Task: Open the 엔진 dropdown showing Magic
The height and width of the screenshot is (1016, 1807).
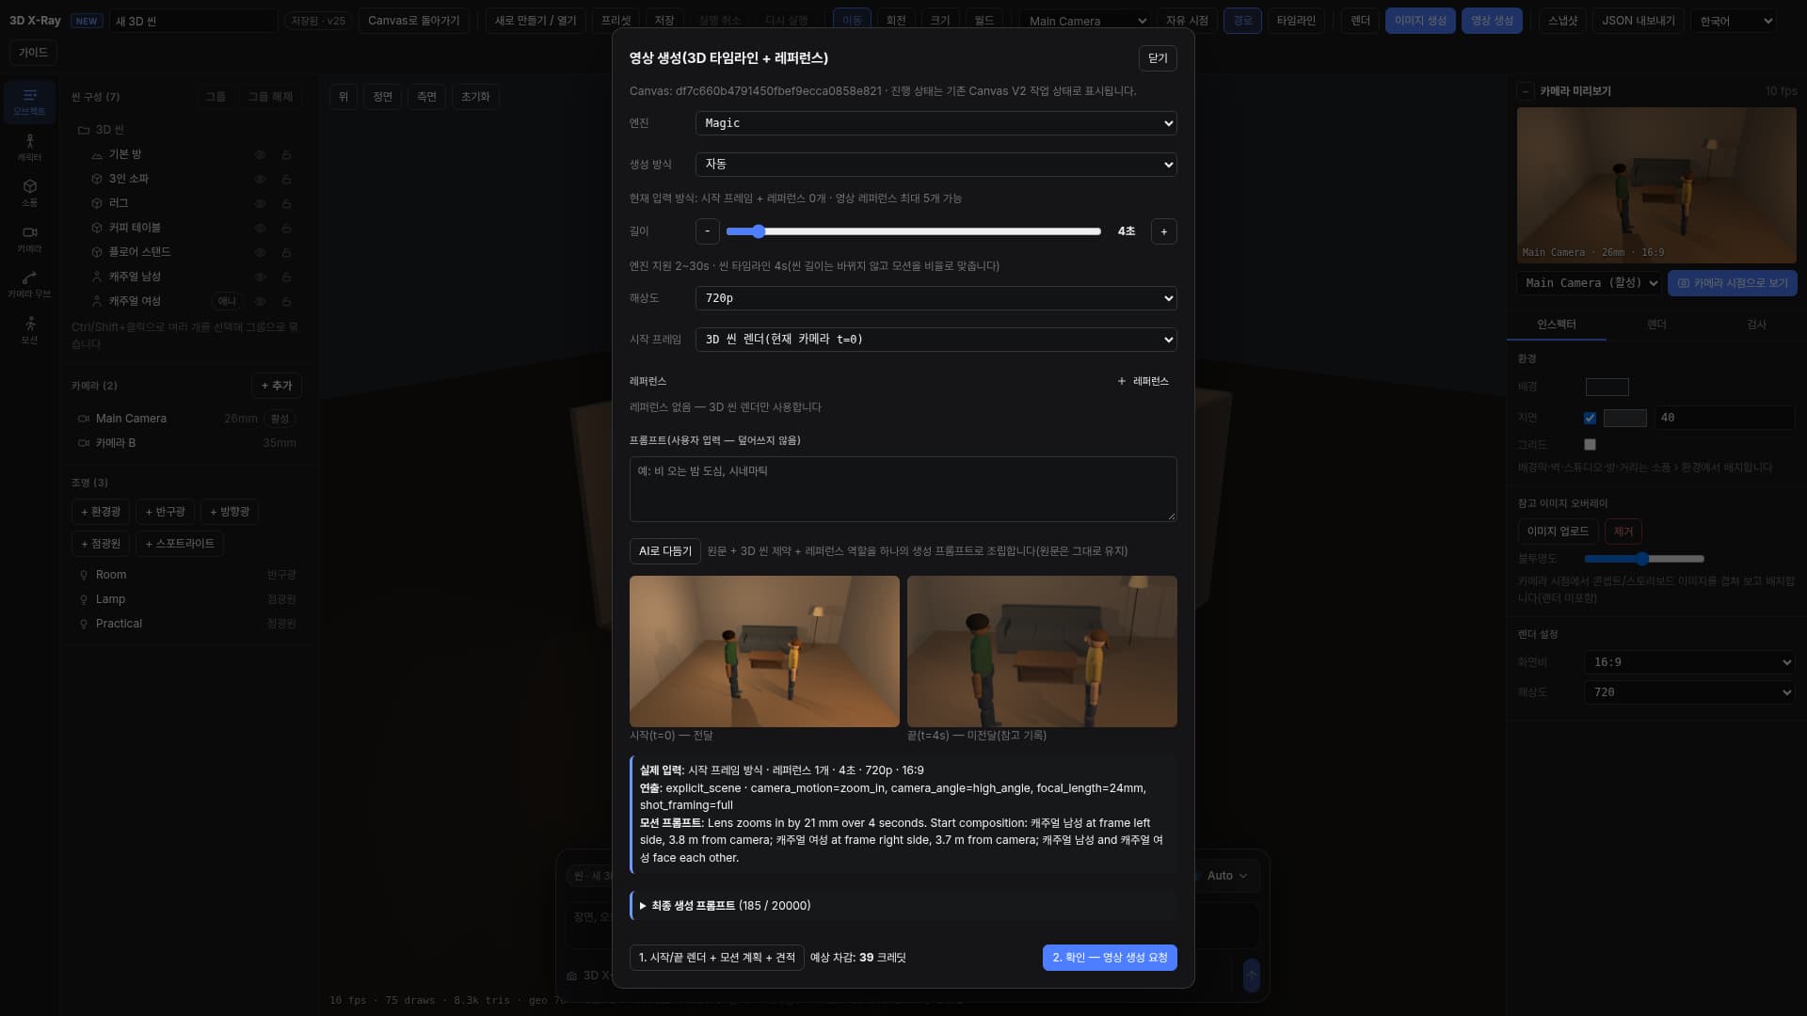Action: pyautogui.click(x=935, y=123)
